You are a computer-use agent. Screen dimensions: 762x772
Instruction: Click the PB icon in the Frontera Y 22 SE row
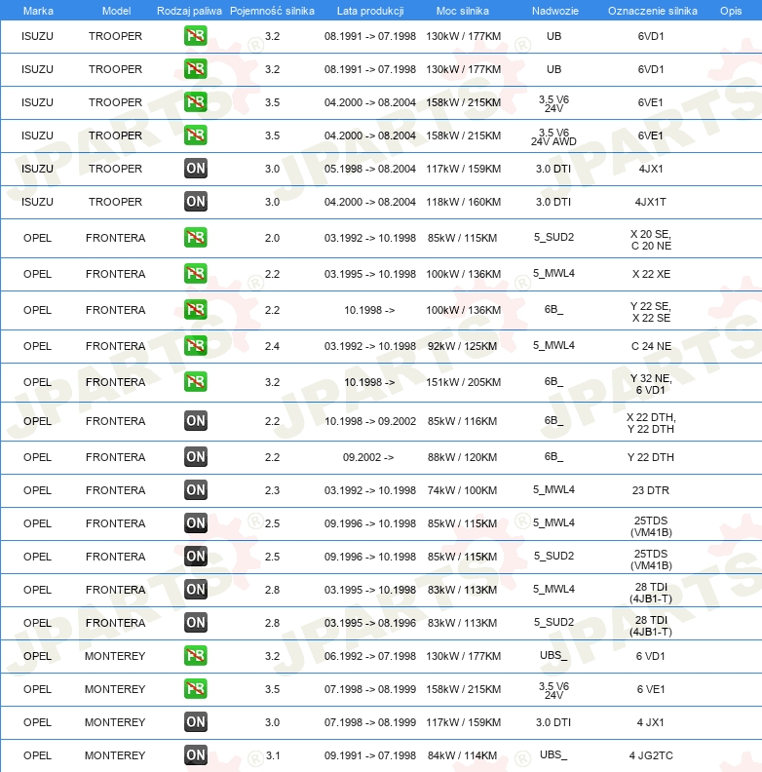[x=196, y=310]
